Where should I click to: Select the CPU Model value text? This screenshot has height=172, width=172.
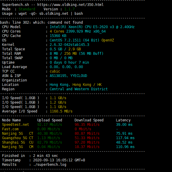coord(92,27)
